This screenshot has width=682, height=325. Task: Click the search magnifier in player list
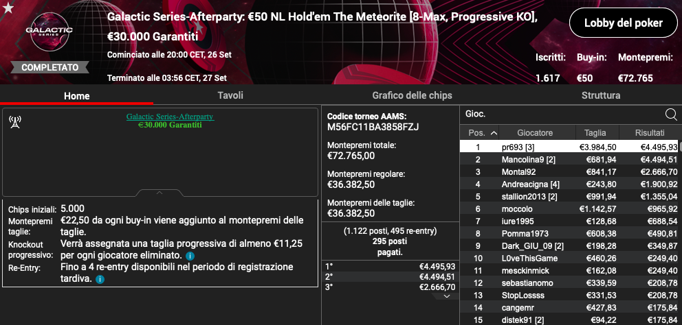671,114
